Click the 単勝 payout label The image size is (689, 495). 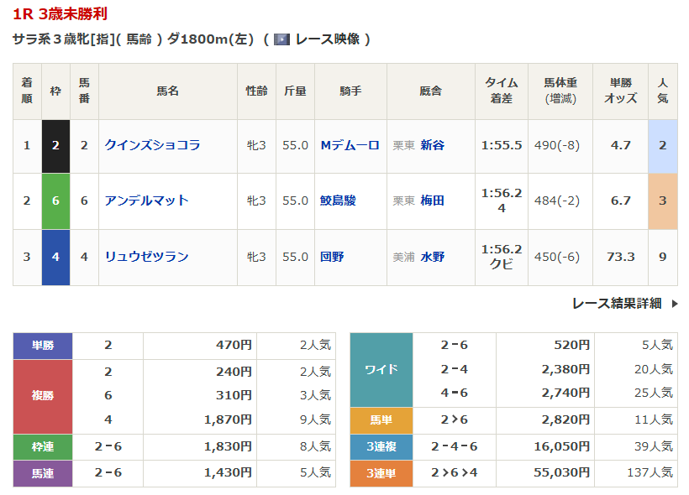point(43,345)
